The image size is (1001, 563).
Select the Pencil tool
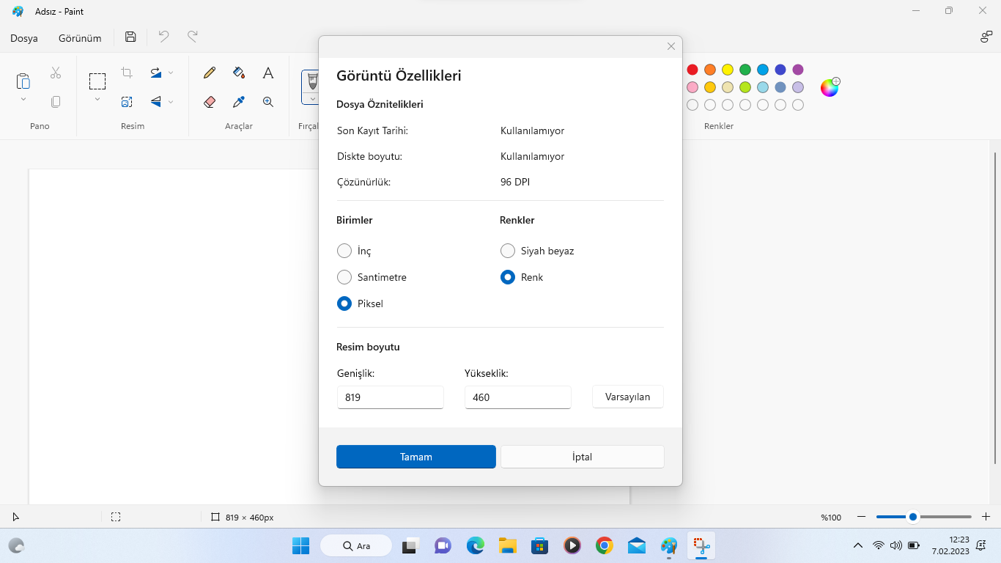tap(210, 73)
